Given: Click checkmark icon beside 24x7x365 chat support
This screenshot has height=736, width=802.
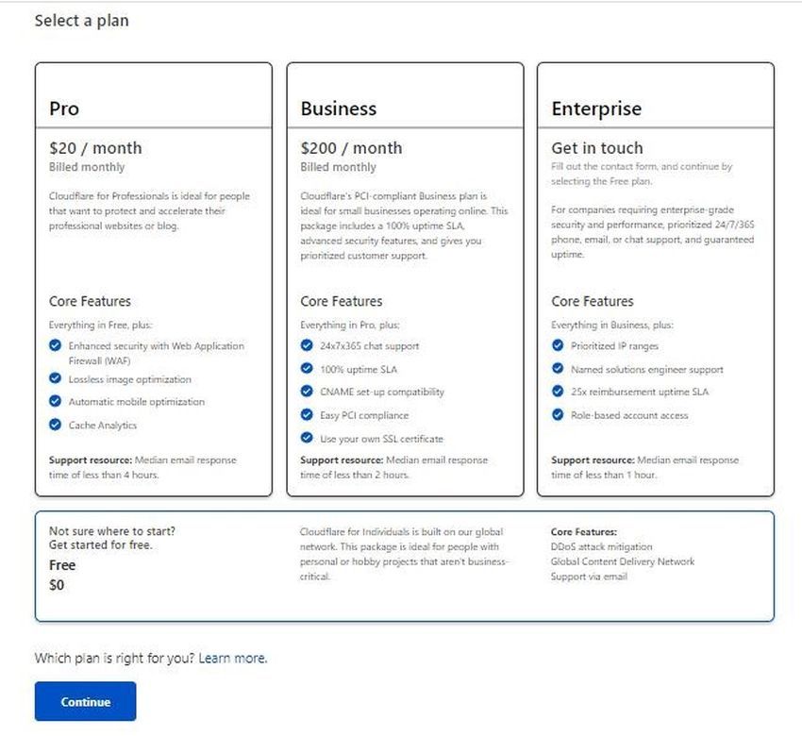Looking at the screenshot, I should pos(307,345).
